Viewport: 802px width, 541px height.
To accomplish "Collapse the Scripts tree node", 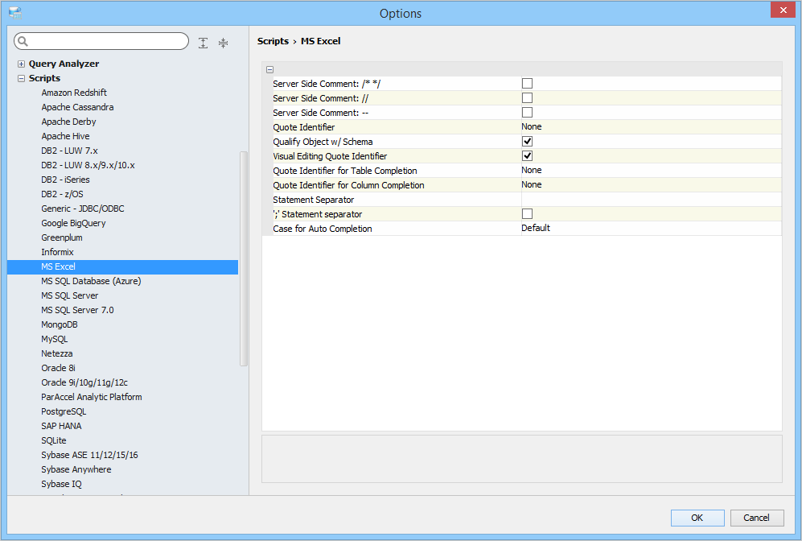I will click(x=21, y=78).
